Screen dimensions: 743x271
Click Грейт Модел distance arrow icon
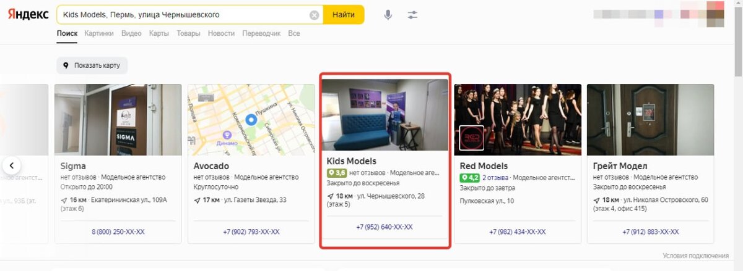[x=596, y=200]
